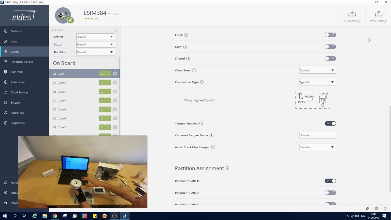Click the Common Tamper Name field

tap(318, 135)
